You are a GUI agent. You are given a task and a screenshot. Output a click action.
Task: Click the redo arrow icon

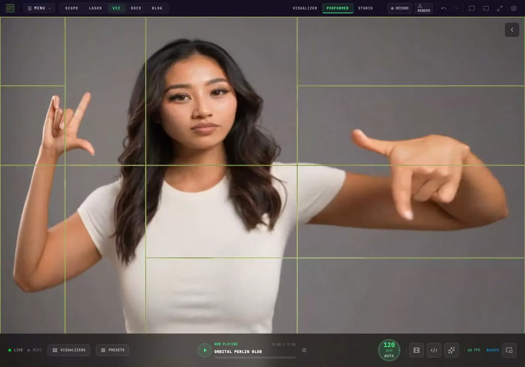click(456, 8)
